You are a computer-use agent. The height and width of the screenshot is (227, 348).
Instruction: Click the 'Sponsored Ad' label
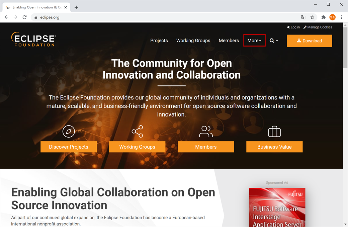tap(277, 182)
